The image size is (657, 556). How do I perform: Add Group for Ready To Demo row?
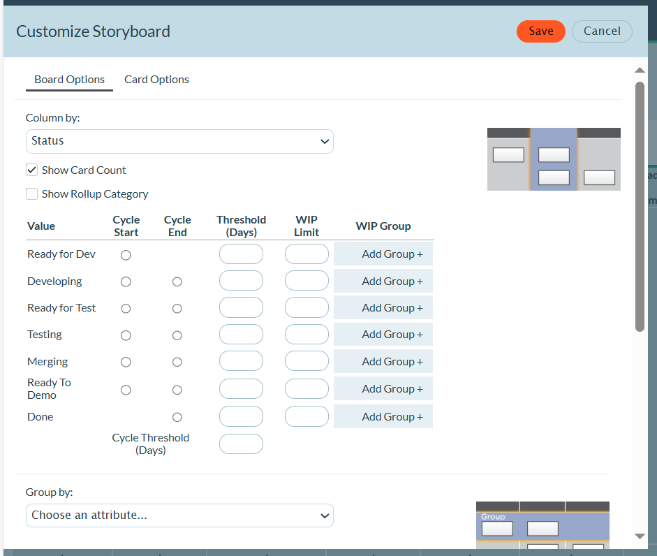pyautogui.click(x=383, y=388)
